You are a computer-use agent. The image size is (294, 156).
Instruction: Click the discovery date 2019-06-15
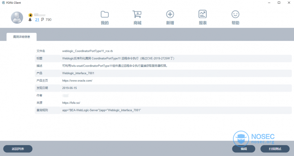tap(70, 88)
